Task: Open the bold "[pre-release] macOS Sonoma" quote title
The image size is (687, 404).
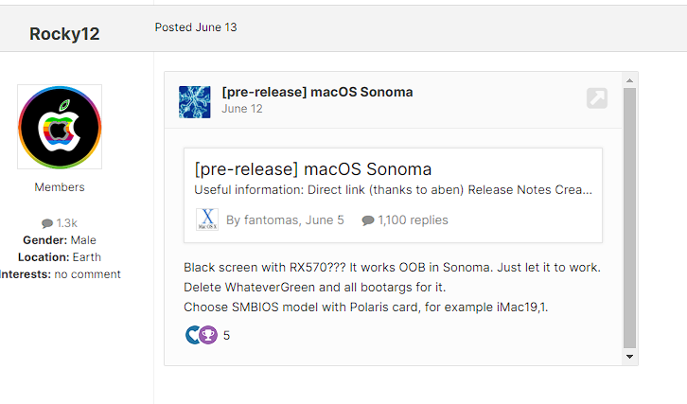Action: tap(317, 92)
